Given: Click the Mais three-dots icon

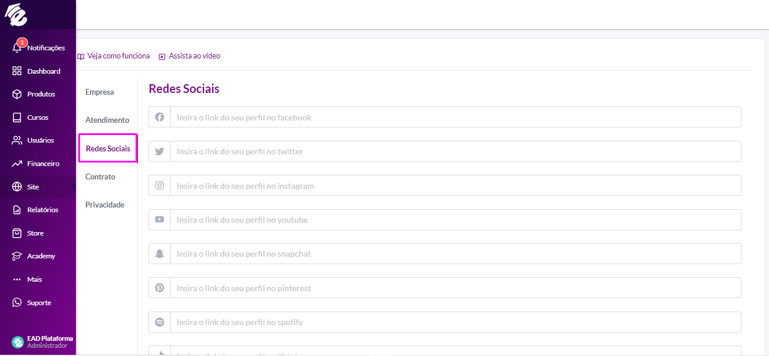Looking at the screenshot, I should click(x=17, y=279).
